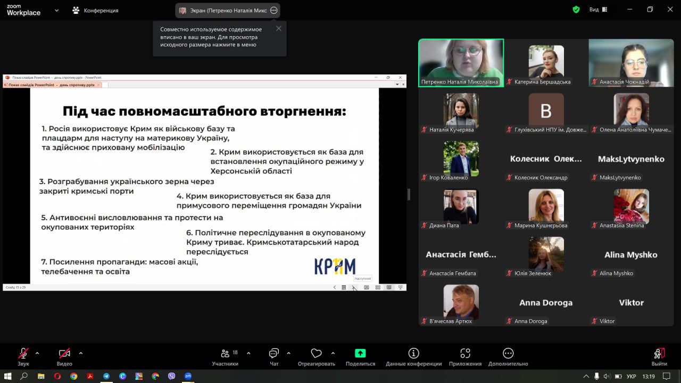Screen dimensions: 681x383
Task: Turn on camera with Видео button
Action: click(64, 356)
